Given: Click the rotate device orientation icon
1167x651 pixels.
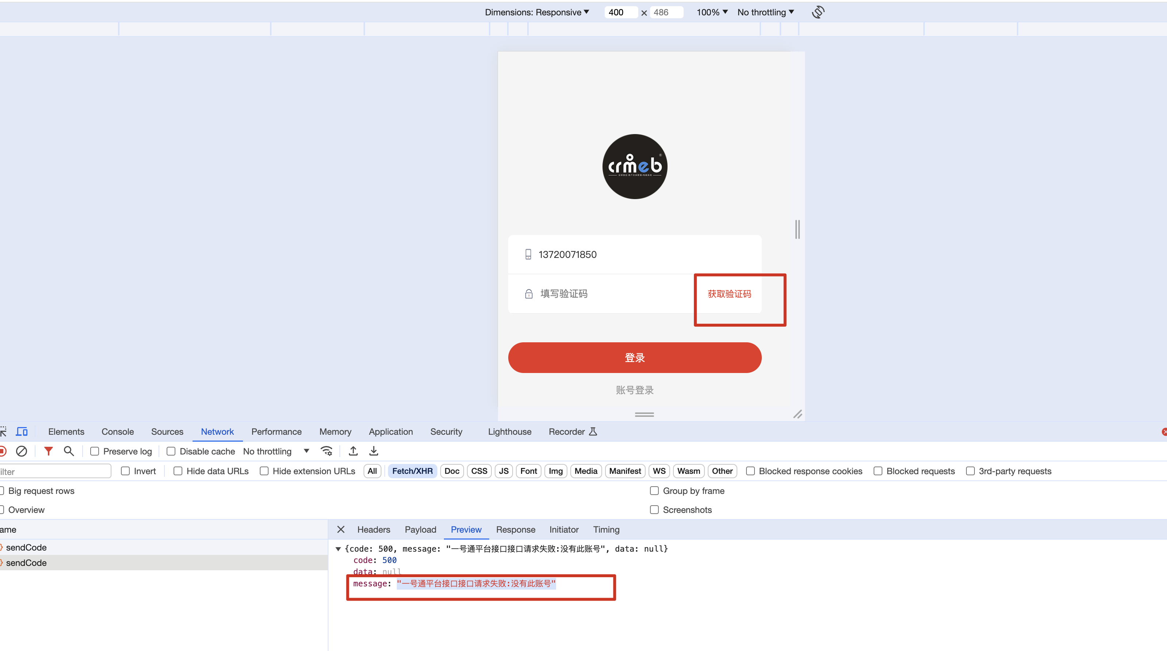Looking at the screenshot, I should [818, 12].
